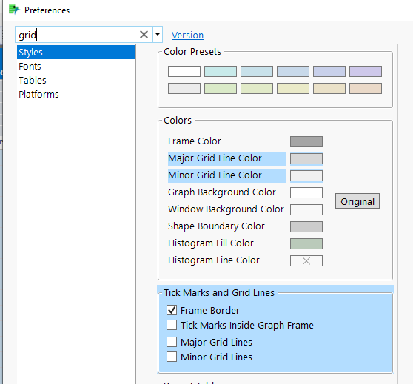
Task: Click the 'Tick Marks and Grid Lines' heading
Action: point(219,292)
